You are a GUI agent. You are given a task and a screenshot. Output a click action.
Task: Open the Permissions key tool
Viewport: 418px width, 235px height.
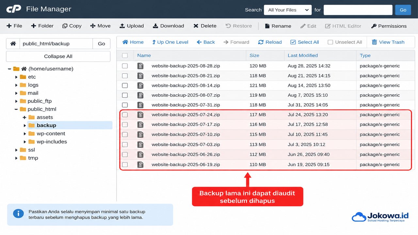coord(389,26)
